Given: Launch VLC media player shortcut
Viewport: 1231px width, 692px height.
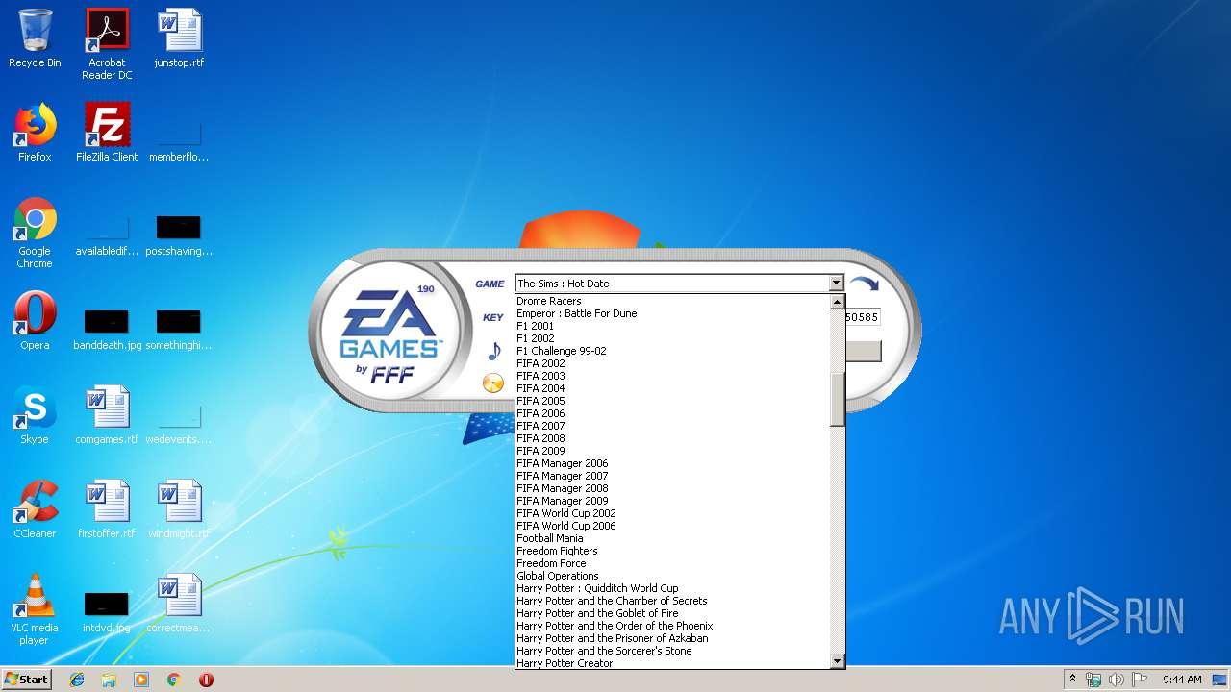Looking at the screenshot, I should pyautogui.click(x=35, y=609).
